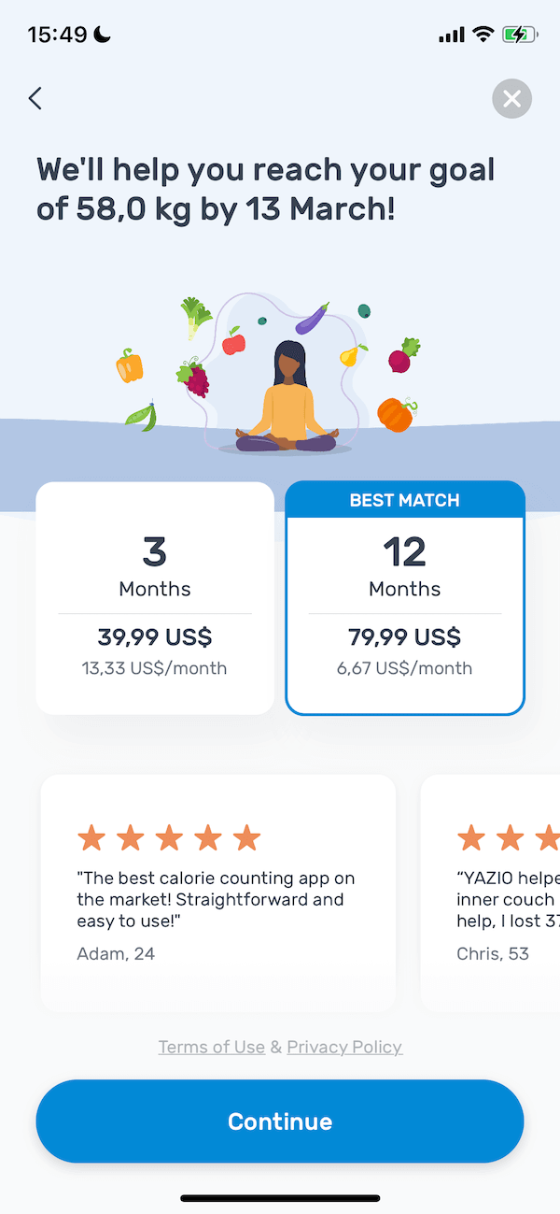
Task: Tap the Wi-Fi status icon
Action: [483, 35]
